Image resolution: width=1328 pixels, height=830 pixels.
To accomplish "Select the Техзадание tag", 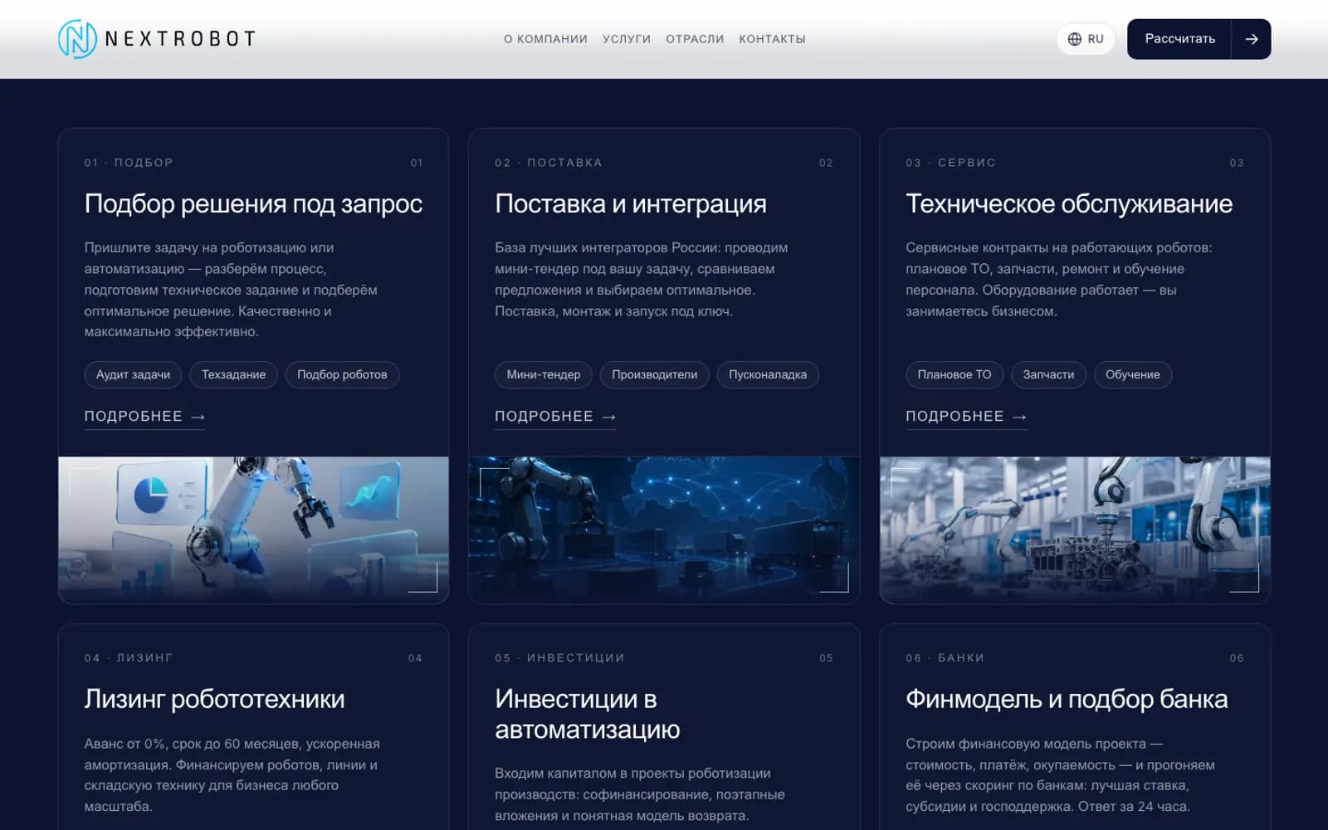I will (x=233, y=374).
